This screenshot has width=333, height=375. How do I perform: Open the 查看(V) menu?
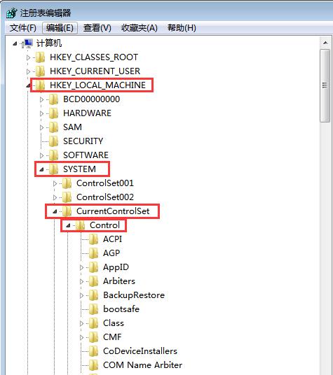(x=97, y=28)
